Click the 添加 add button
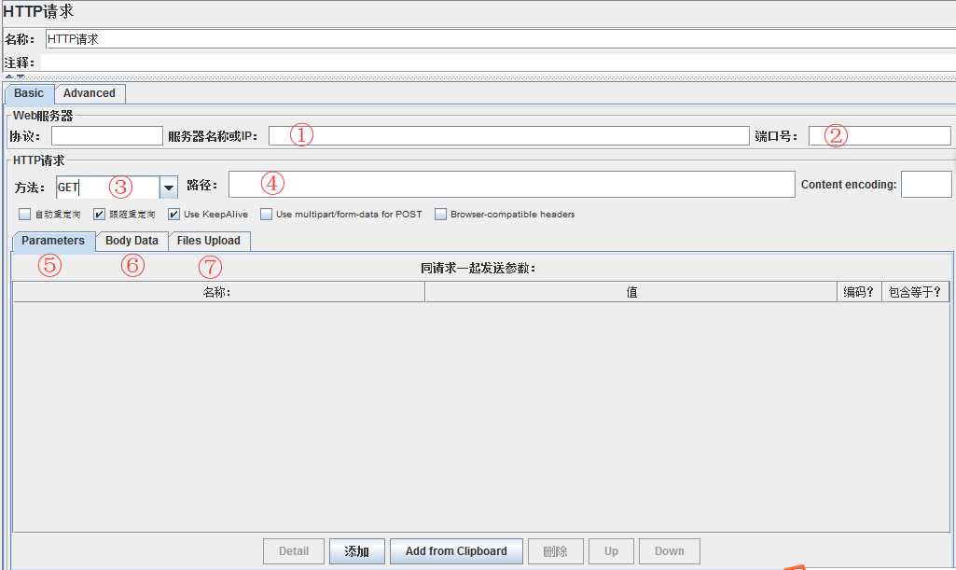This screenshot has width=956, height=570. tap(356, 551)
